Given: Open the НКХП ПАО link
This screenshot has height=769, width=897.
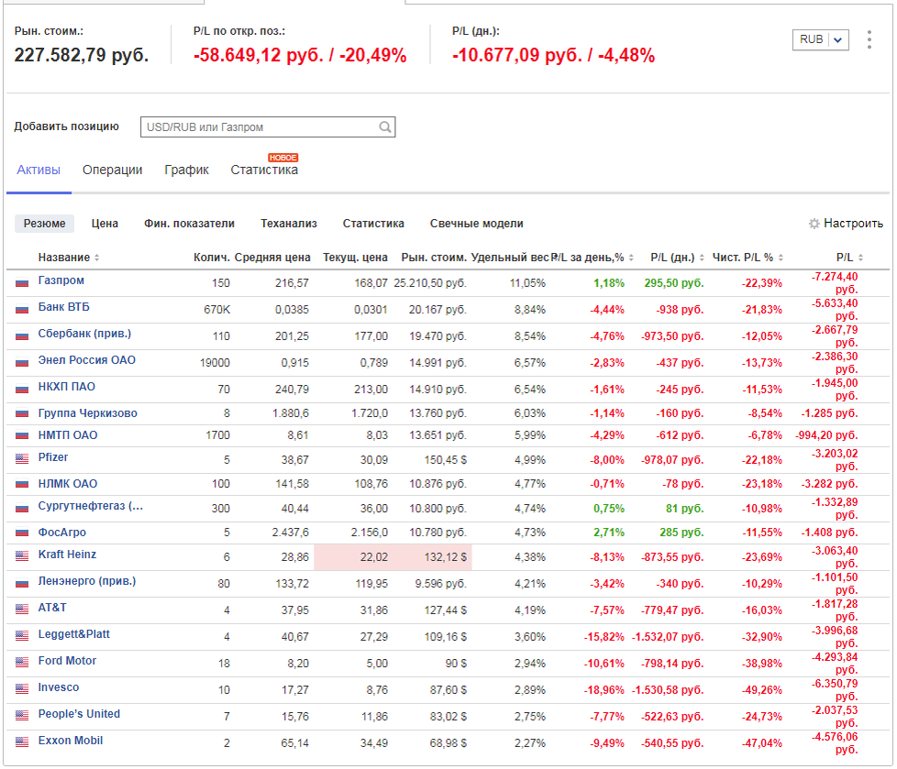Looking at the screenshot, I should [x=67, y=387].
